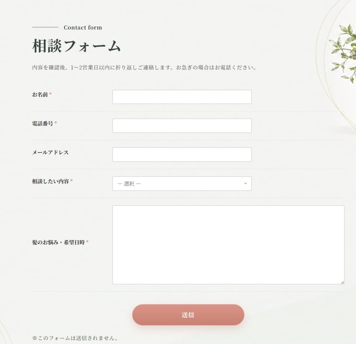
Task: Click the textarea resize handle corner
Action: coord(342,283)
